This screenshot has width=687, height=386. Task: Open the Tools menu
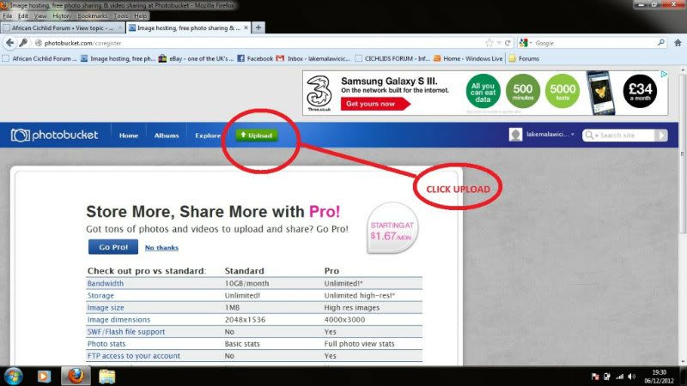pyautogui.click(x=121, y=15)
